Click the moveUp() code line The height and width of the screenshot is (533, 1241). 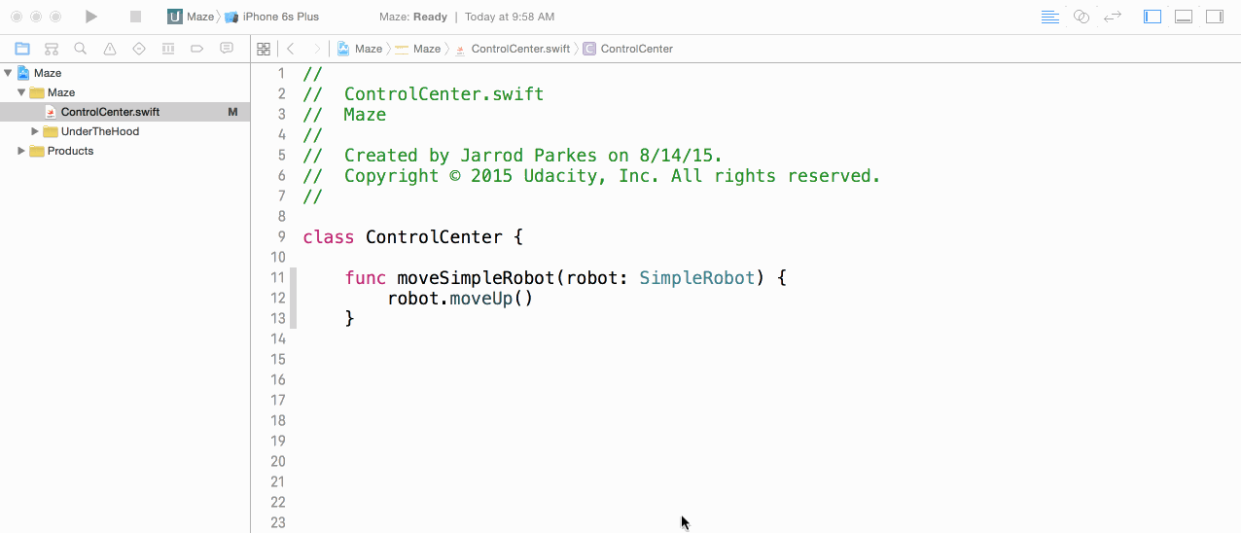pyautogui.click(x=460, y=299)
